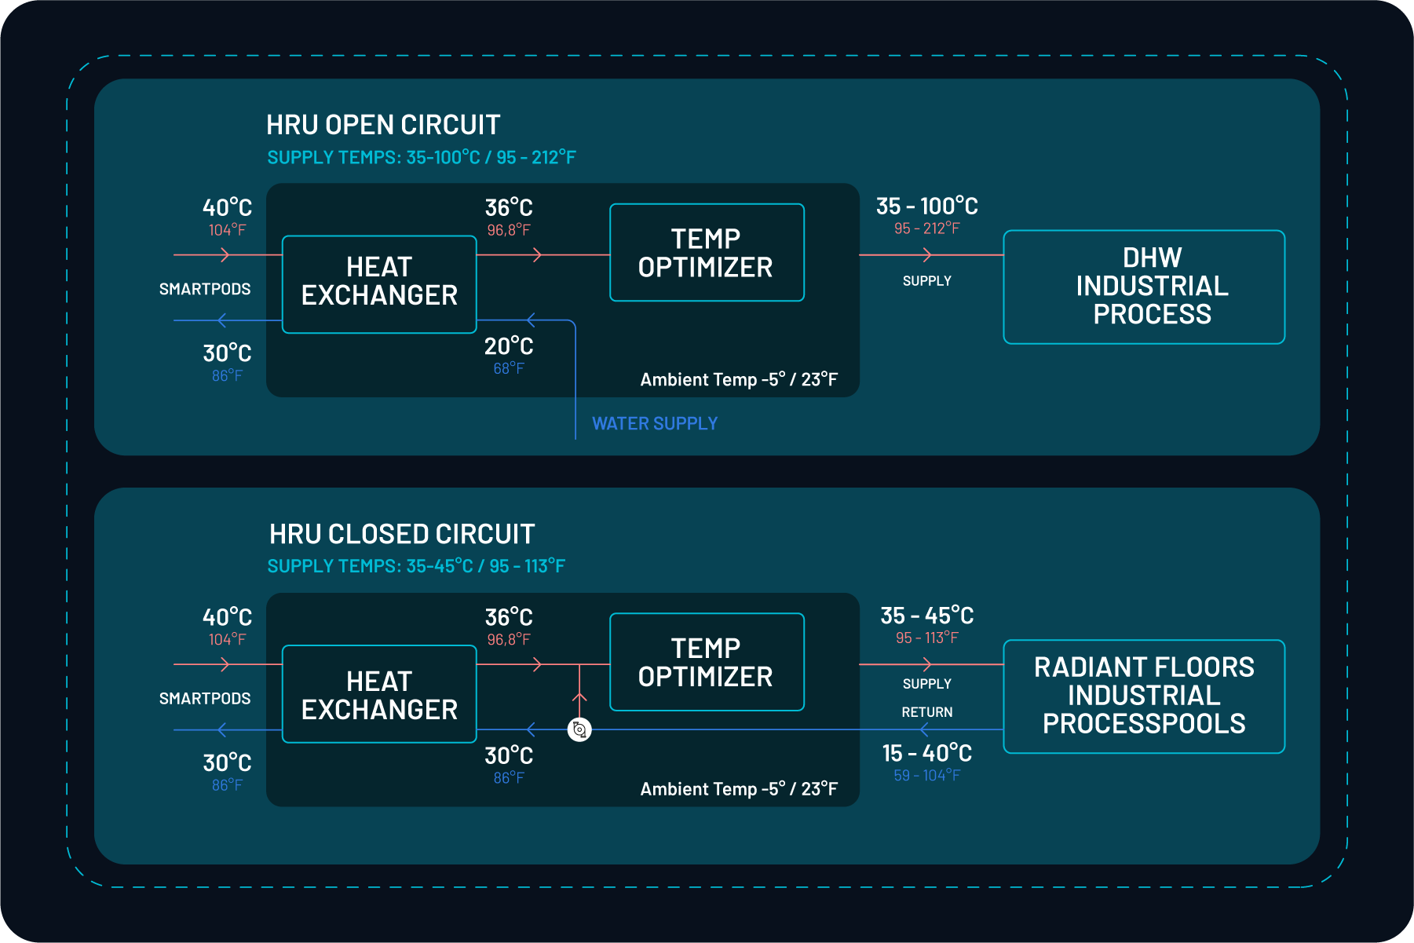Click the HRU CLOSED CIRCUIT heading
Viewport: 1414px width, 943px height.
402,534
